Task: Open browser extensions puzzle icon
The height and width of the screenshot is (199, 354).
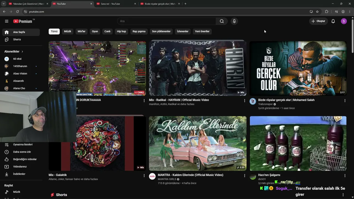Action: [x=327, y=12]
